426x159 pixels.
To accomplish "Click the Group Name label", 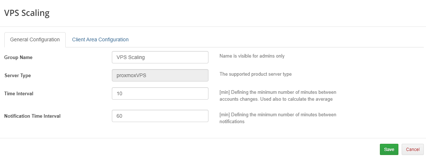I will (x=18, y=57).
